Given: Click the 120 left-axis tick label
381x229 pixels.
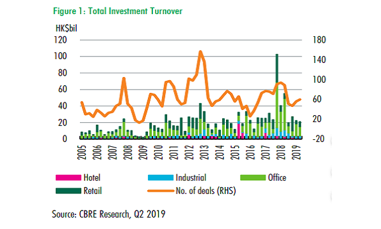Looking at the screenshot, I should tap(60, 40).
